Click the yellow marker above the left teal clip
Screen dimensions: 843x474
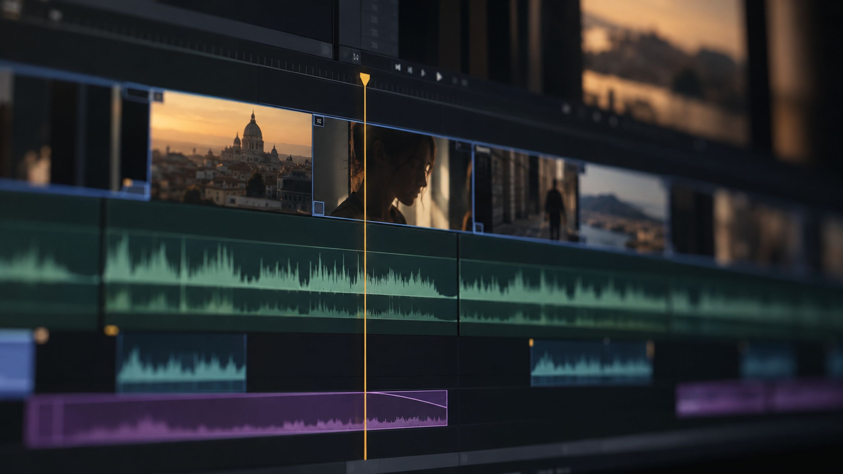click(x=111, y=330)
